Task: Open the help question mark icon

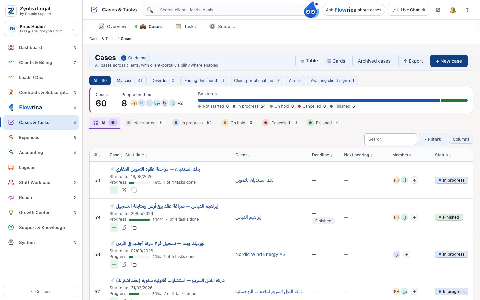Action: pyautogui.click(x=467, y=10)
